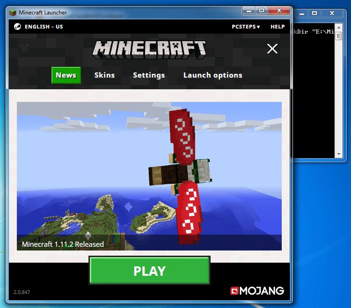Click the command prompt scrollbar thumb
This screenshot has width=351, height=308.
[x=339, y=36]
